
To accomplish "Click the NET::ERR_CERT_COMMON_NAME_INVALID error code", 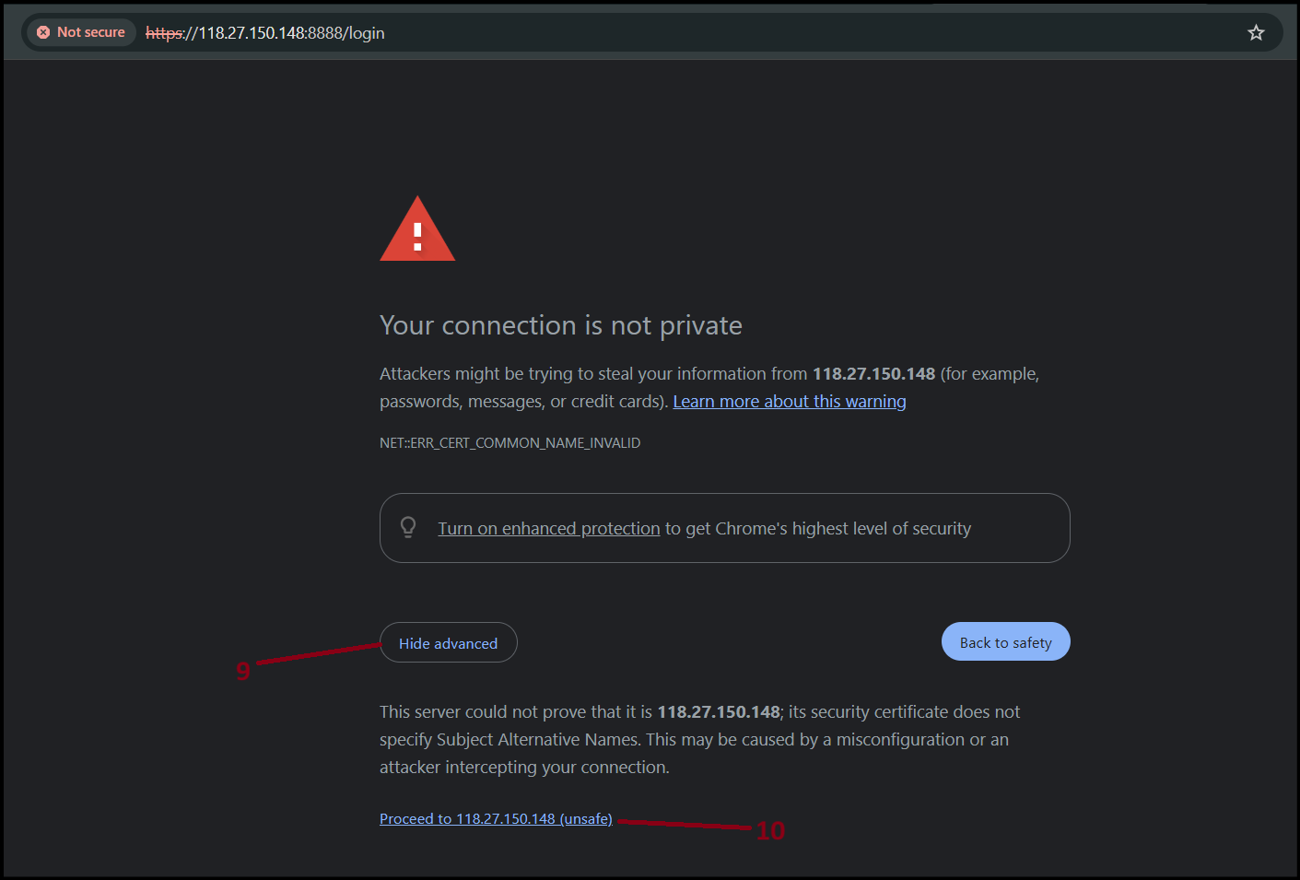I will (x=509, y=443).
